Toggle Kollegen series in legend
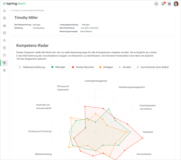This screenshot has width=181, height=160. pyautogui.click(x=106, y=67)
